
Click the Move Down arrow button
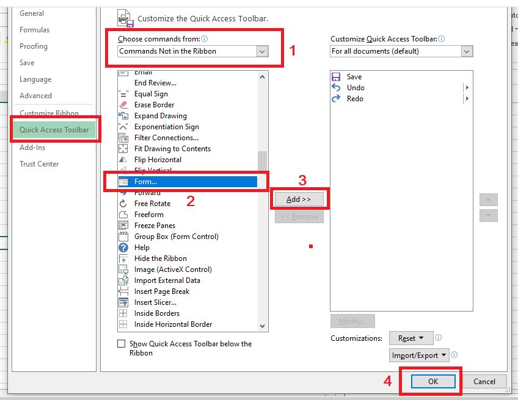click(488, 216)
